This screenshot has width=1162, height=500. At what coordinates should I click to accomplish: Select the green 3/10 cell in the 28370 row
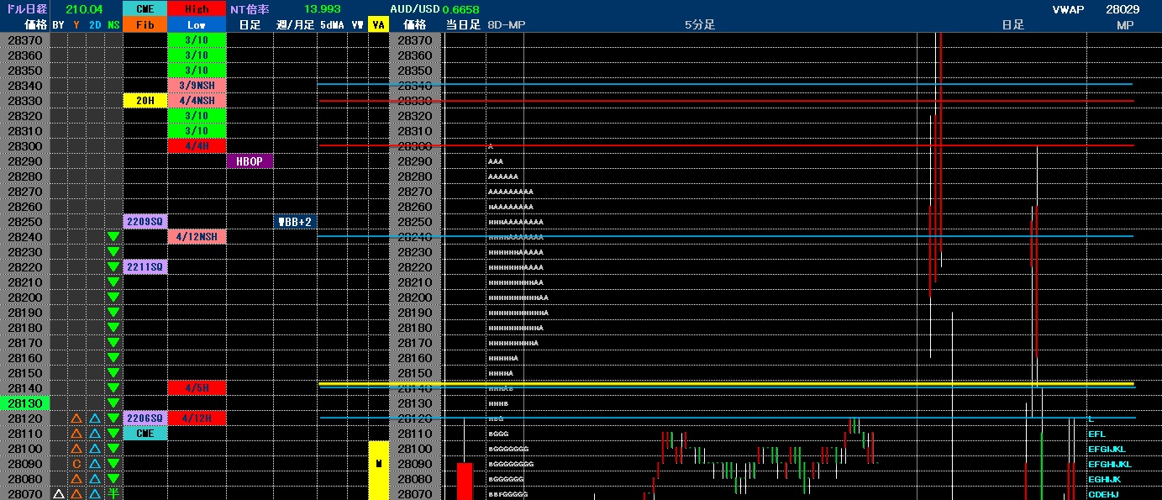(x=197, y=40)
